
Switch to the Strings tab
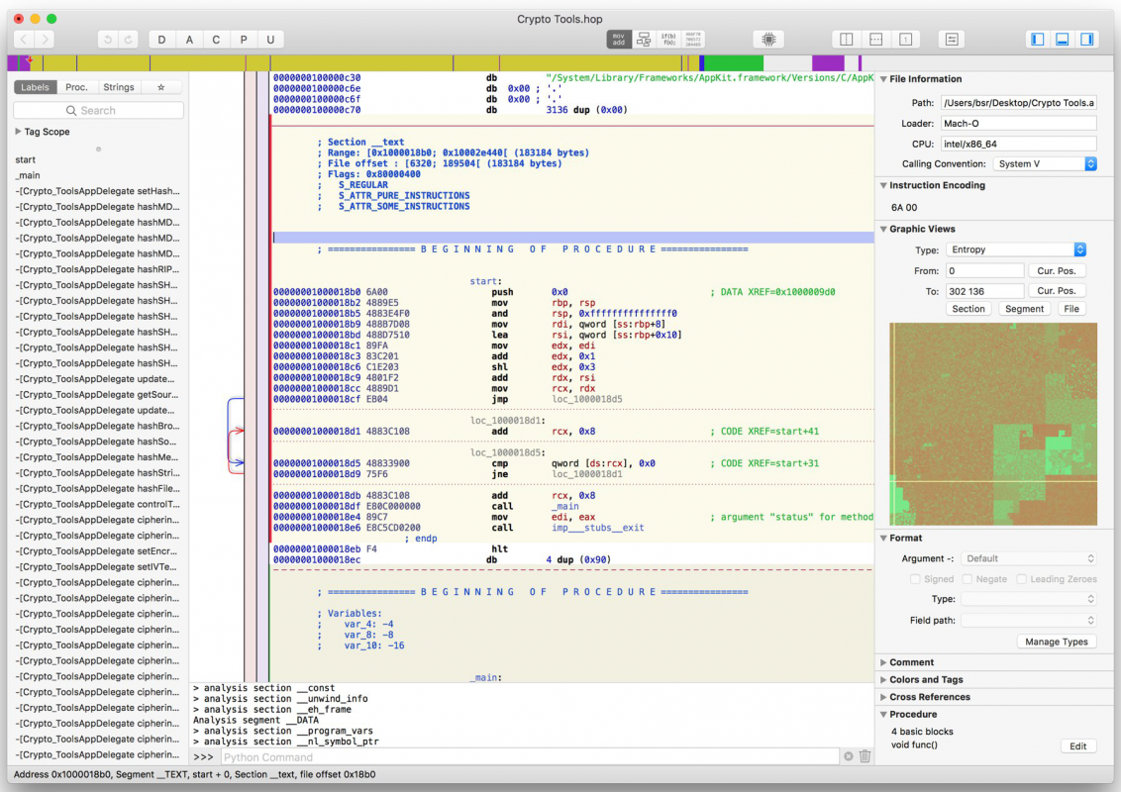119,87
